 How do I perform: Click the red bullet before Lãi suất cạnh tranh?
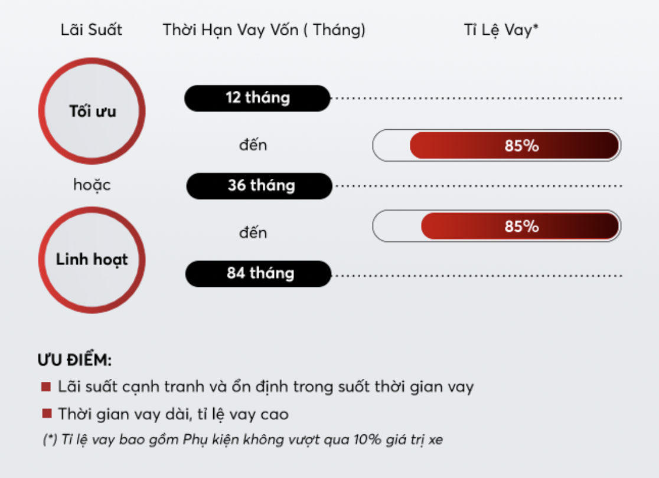coord(45,387)
